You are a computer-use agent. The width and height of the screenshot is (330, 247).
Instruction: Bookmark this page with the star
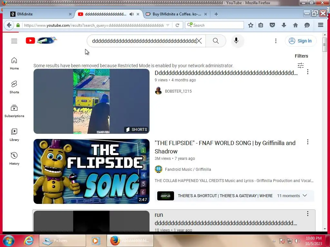pyautogui.click(x=250, y=25)
